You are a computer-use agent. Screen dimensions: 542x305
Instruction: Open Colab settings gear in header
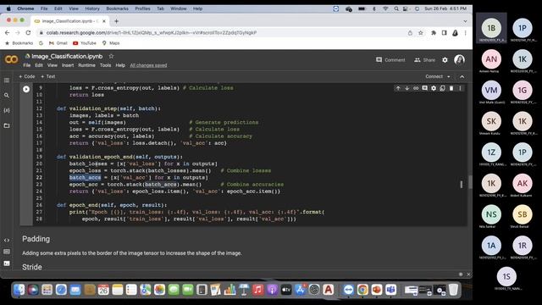[445, 60]
